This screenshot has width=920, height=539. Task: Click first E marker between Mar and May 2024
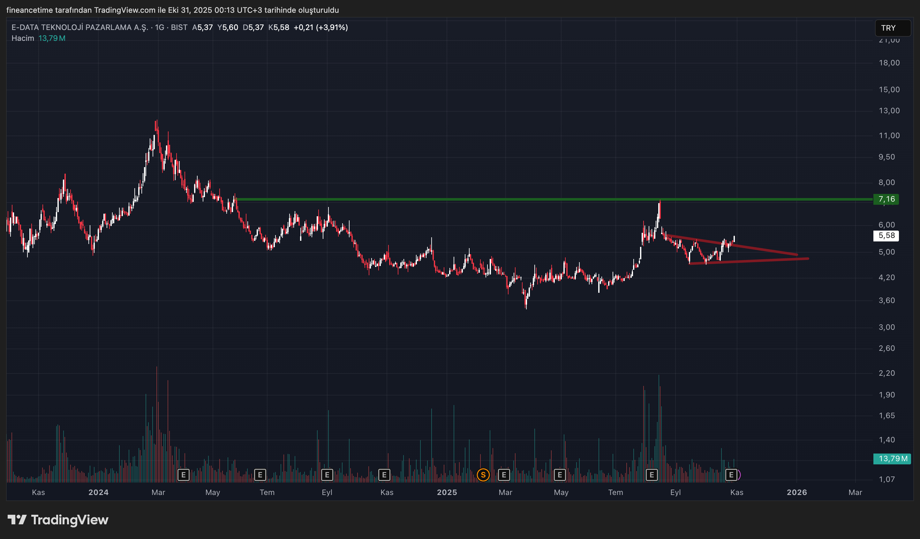coord(183,475)
